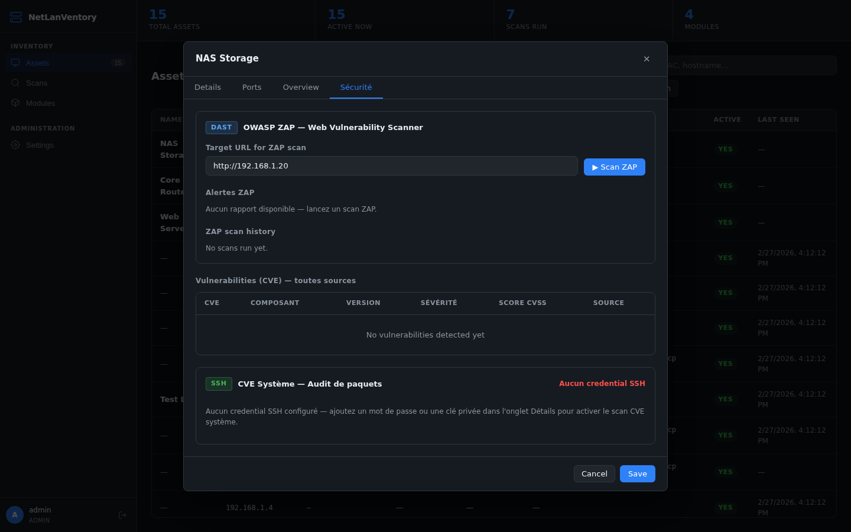
Task: Click the NetLanVentory logo icon in the sidebar
Action: click(16, 17)
